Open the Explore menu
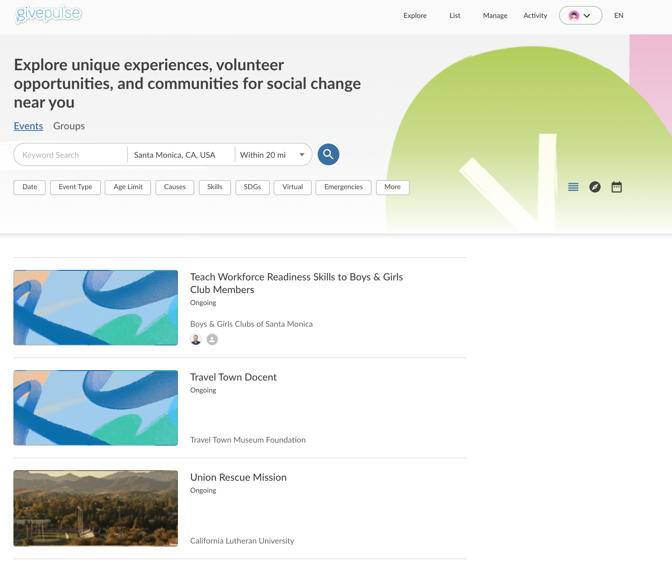Screen dimensions: 672x563 pos(415,15)
